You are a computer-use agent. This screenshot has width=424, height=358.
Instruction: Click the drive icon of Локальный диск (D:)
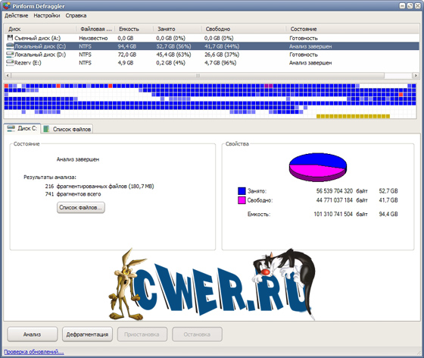[x=10, y=54]
